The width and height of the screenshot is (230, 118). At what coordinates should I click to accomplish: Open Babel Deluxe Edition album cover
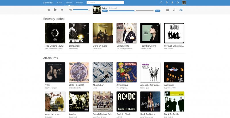pyautogui.click(x=103, y=101)
